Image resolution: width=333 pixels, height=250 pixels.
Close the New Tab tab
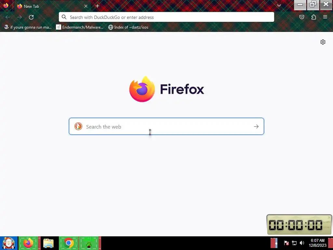pos(86,6)
